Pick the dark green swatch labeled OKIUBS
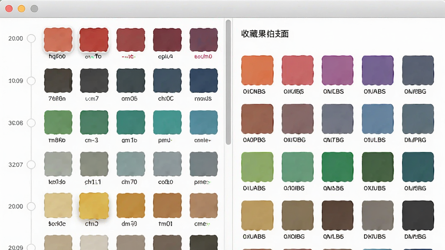This screenshot has height=250, width=445. coord(378,167)
